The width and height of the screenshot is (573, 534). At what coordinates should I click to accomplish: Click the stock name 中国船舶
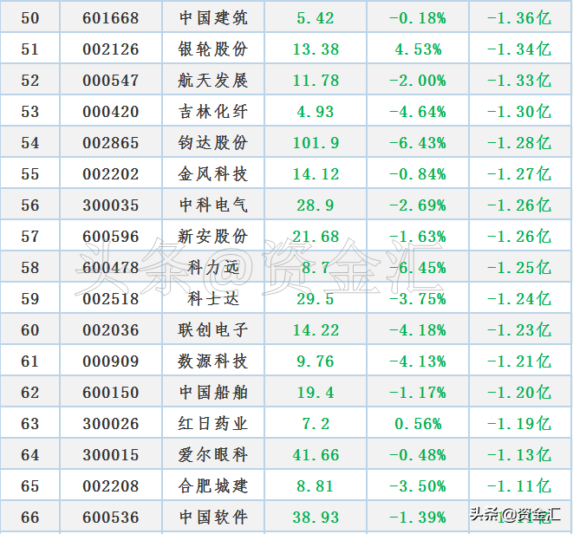(x=213, y=393)
